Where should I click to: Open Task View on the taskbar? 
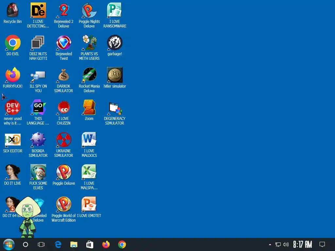[41, 244]
